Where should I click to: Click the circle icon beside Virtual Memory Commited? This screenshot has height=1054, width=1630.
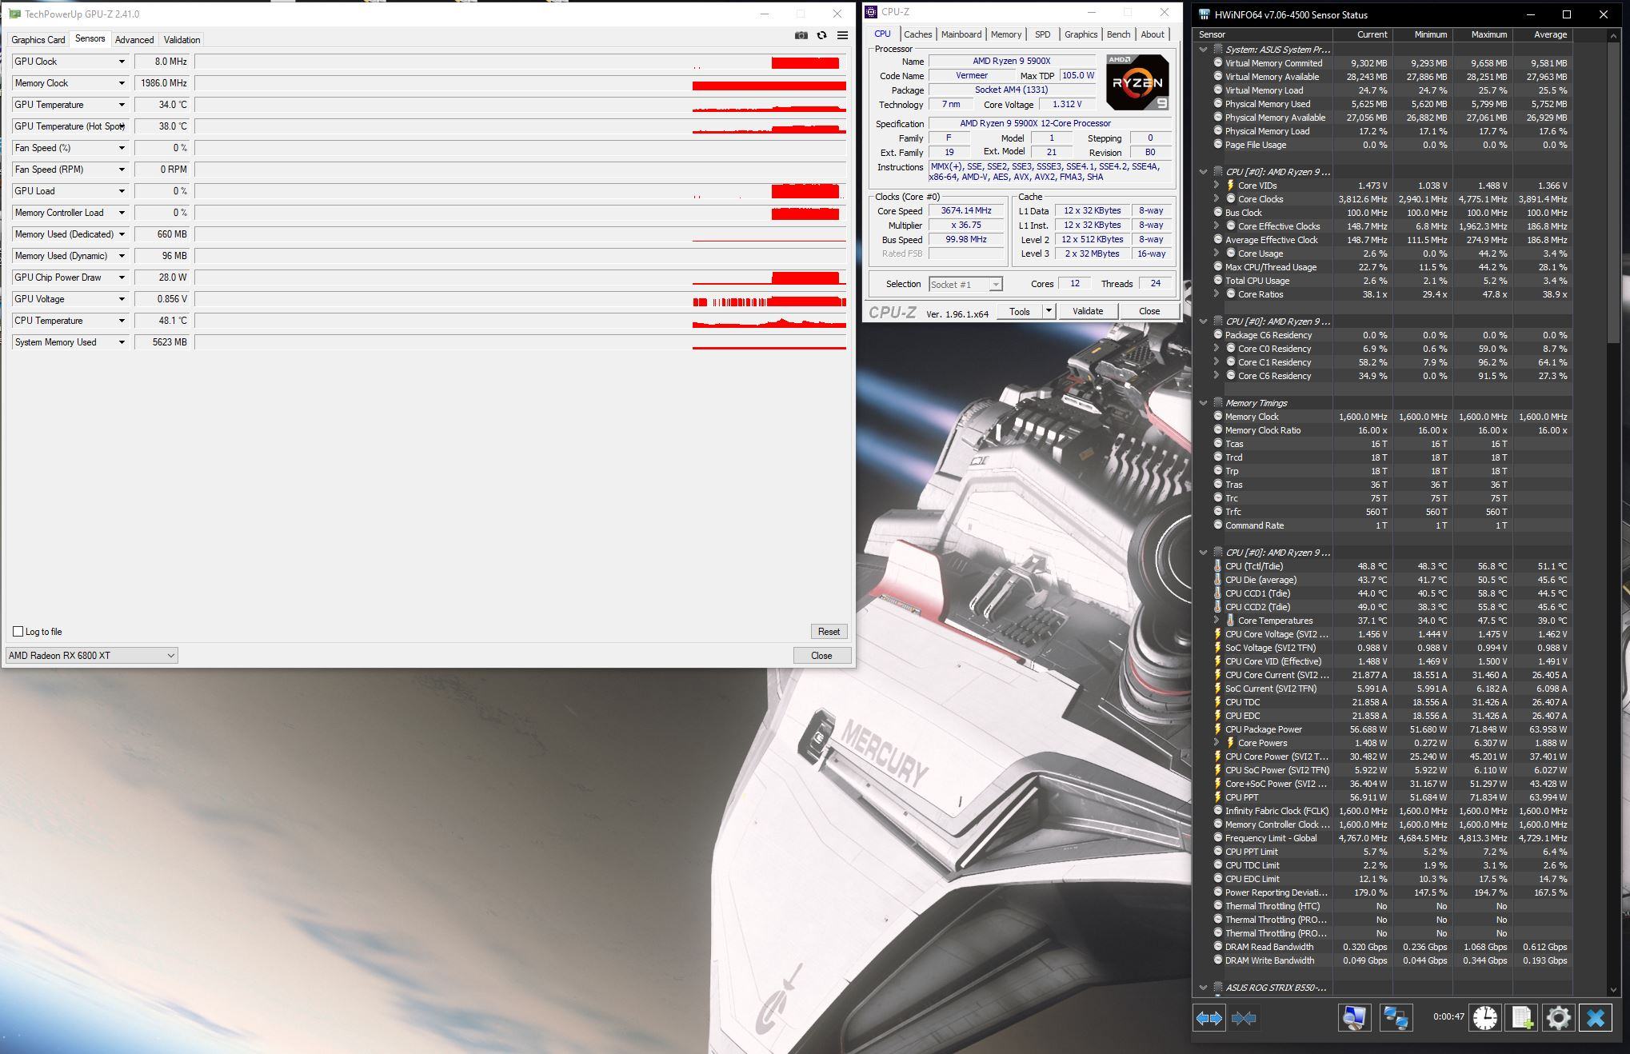1217,63
